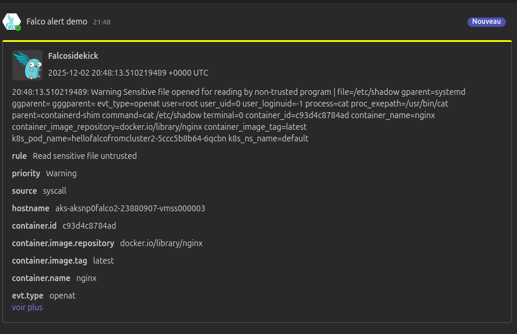The width and height of the screenshot is (517, 334).
Task: Click the Falco avatar icon
Action: (11, 21)
